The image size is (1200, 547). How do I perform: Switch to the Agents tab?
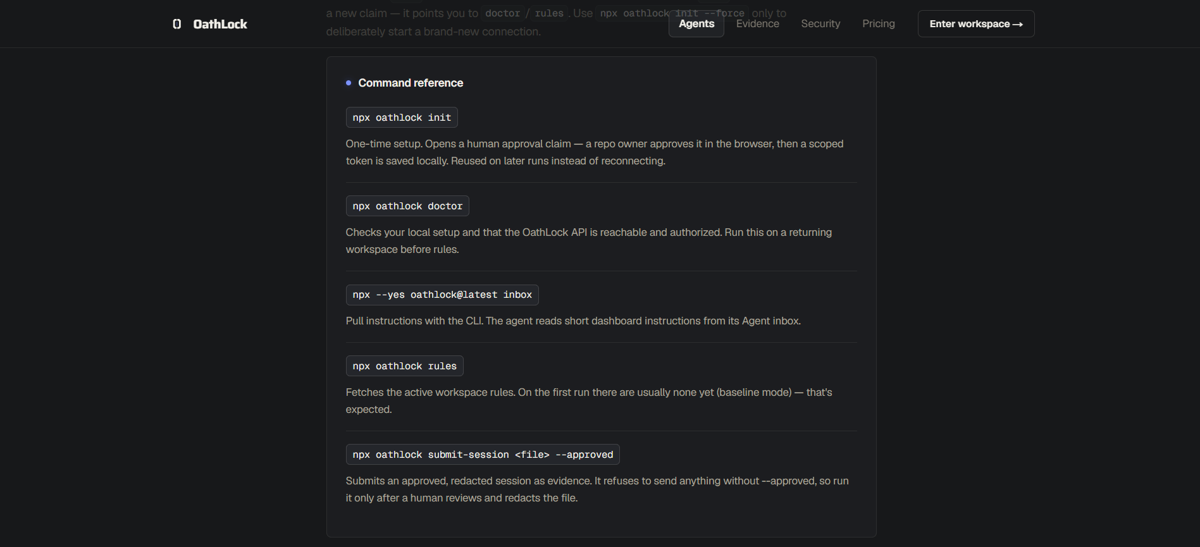click(x=696, y=24)
